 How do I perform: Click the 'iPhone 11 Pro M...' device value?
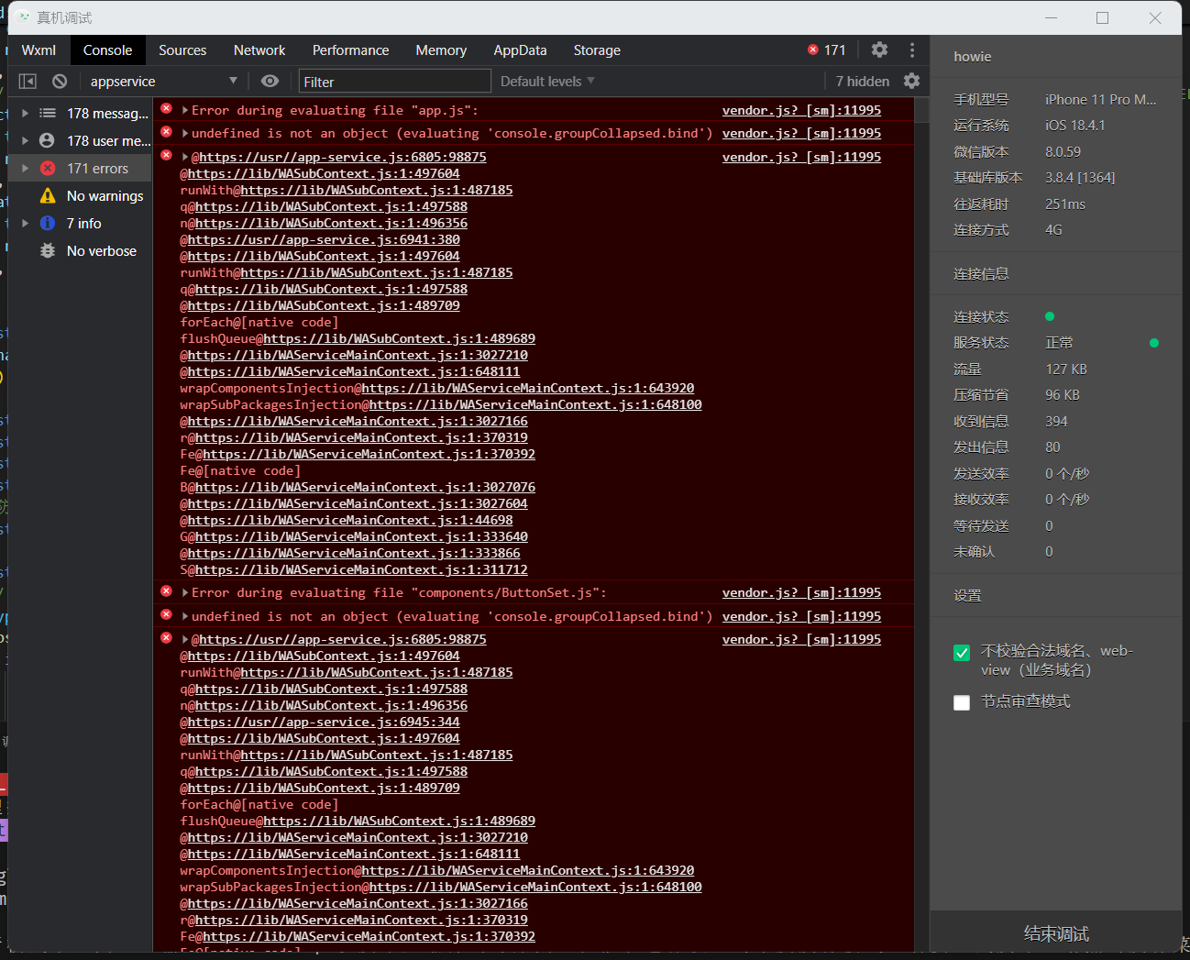1100,99
